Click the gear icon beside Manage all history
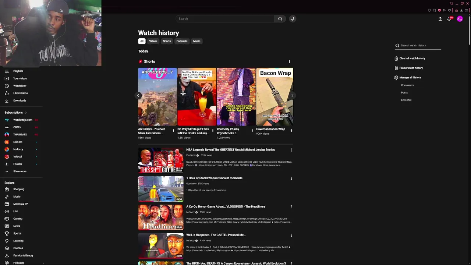This screenshot has height=265, width=471. pyautogui.click(x=396, y=78)
